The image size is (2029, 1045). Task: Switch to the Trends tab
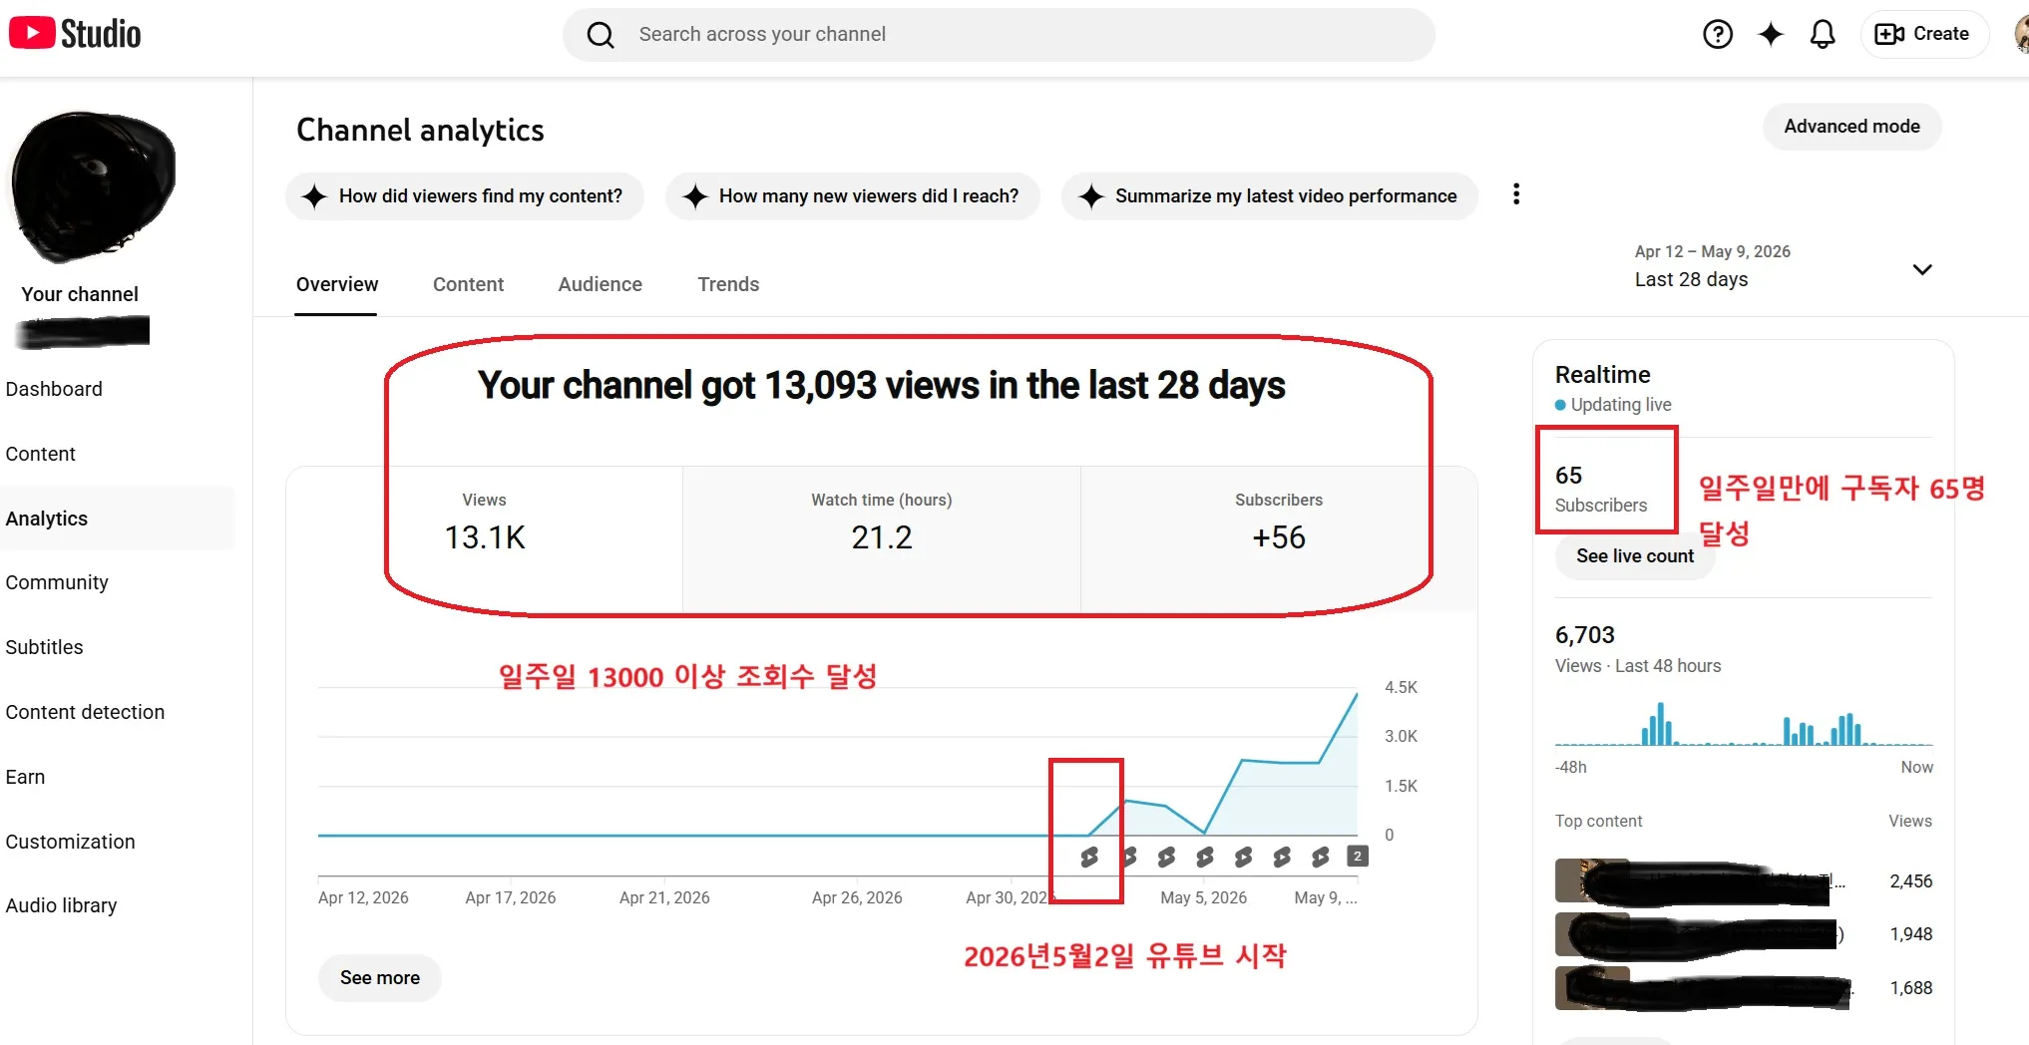tap(728, 284)
